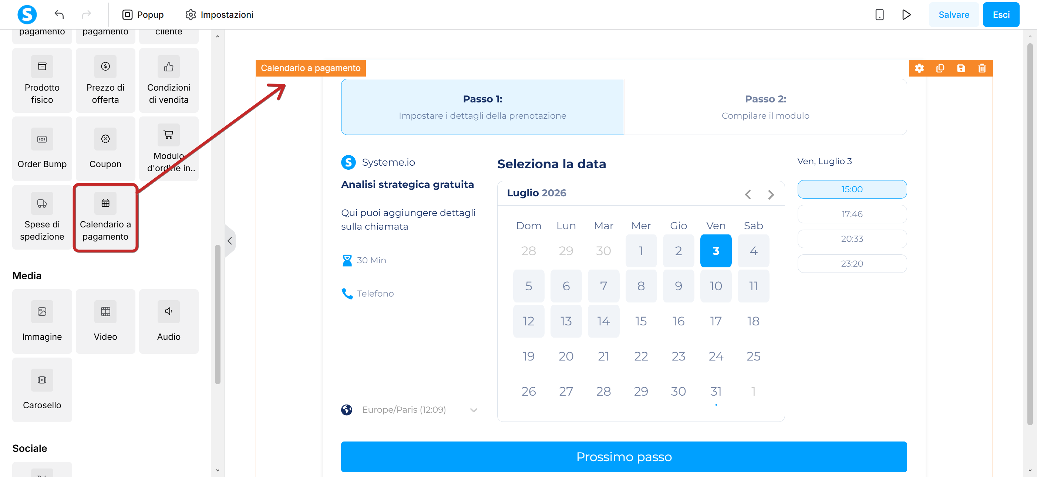Choose the 15:00 time slot
Viewport: 1037px width, 477px height.
tap(852, 189)
